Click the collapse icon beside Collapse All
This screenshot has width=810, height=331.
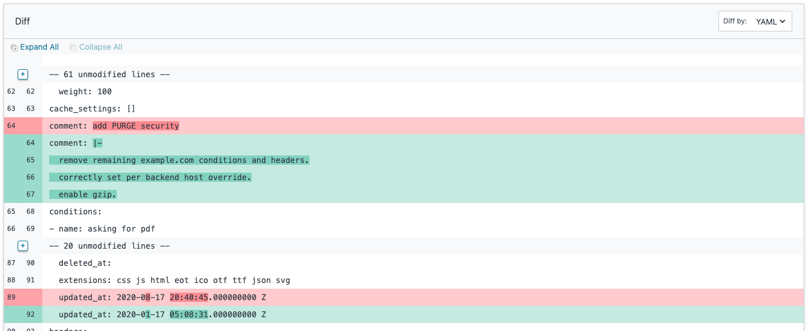tap(73, 47)
